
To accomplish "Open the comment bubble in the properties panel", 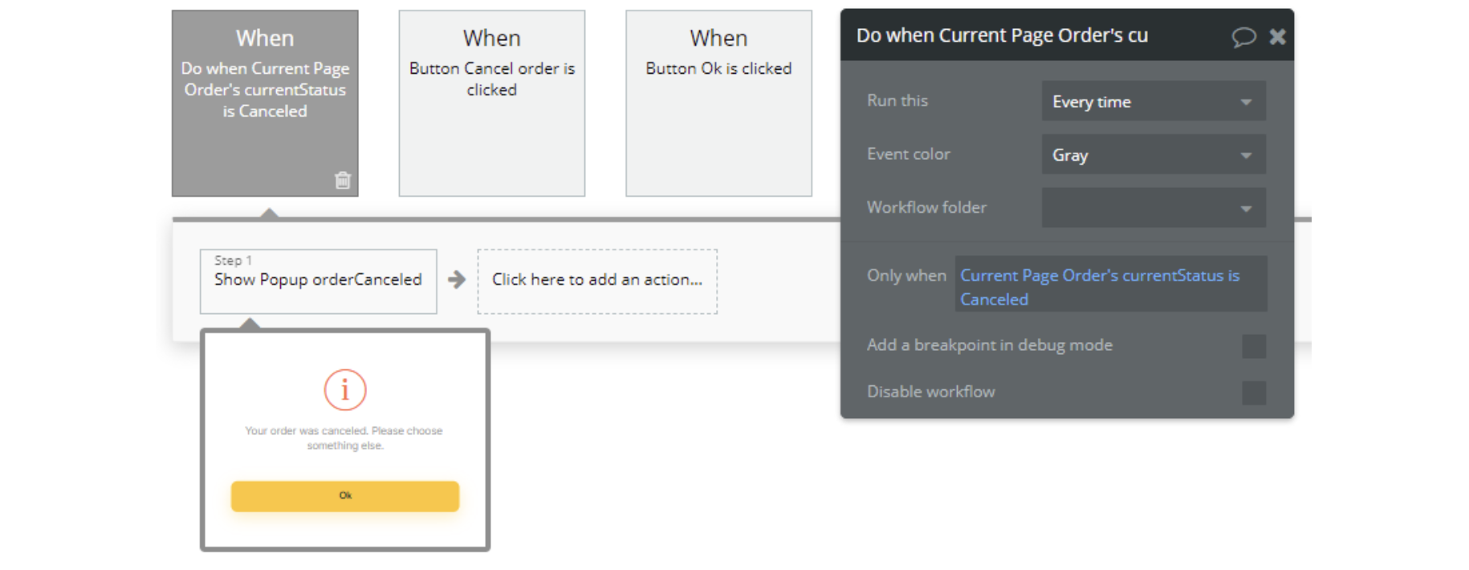I will click(x=1243, y=37).
